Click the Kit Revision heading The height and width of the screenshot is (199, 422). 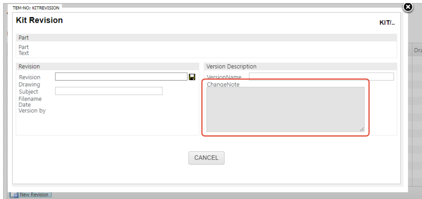pyautogui.click(x=39, y=20)
